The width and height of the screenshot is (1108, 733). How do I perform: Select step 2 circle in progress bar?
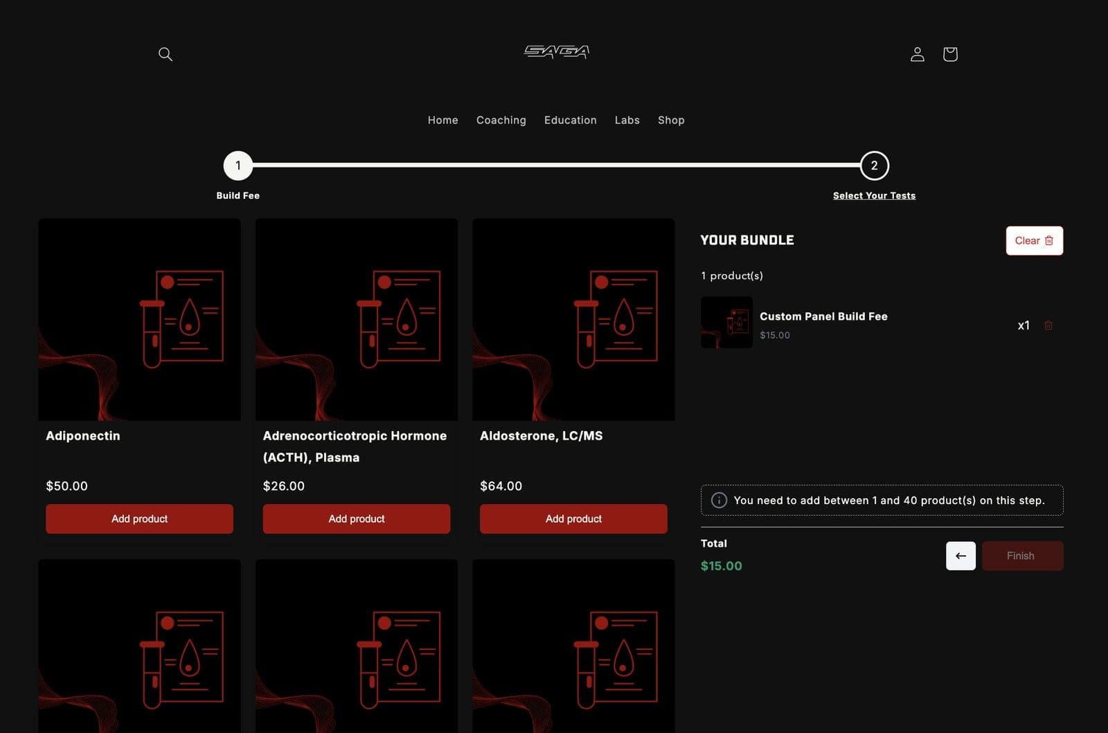pyautogui.click(x=874, y=165)
